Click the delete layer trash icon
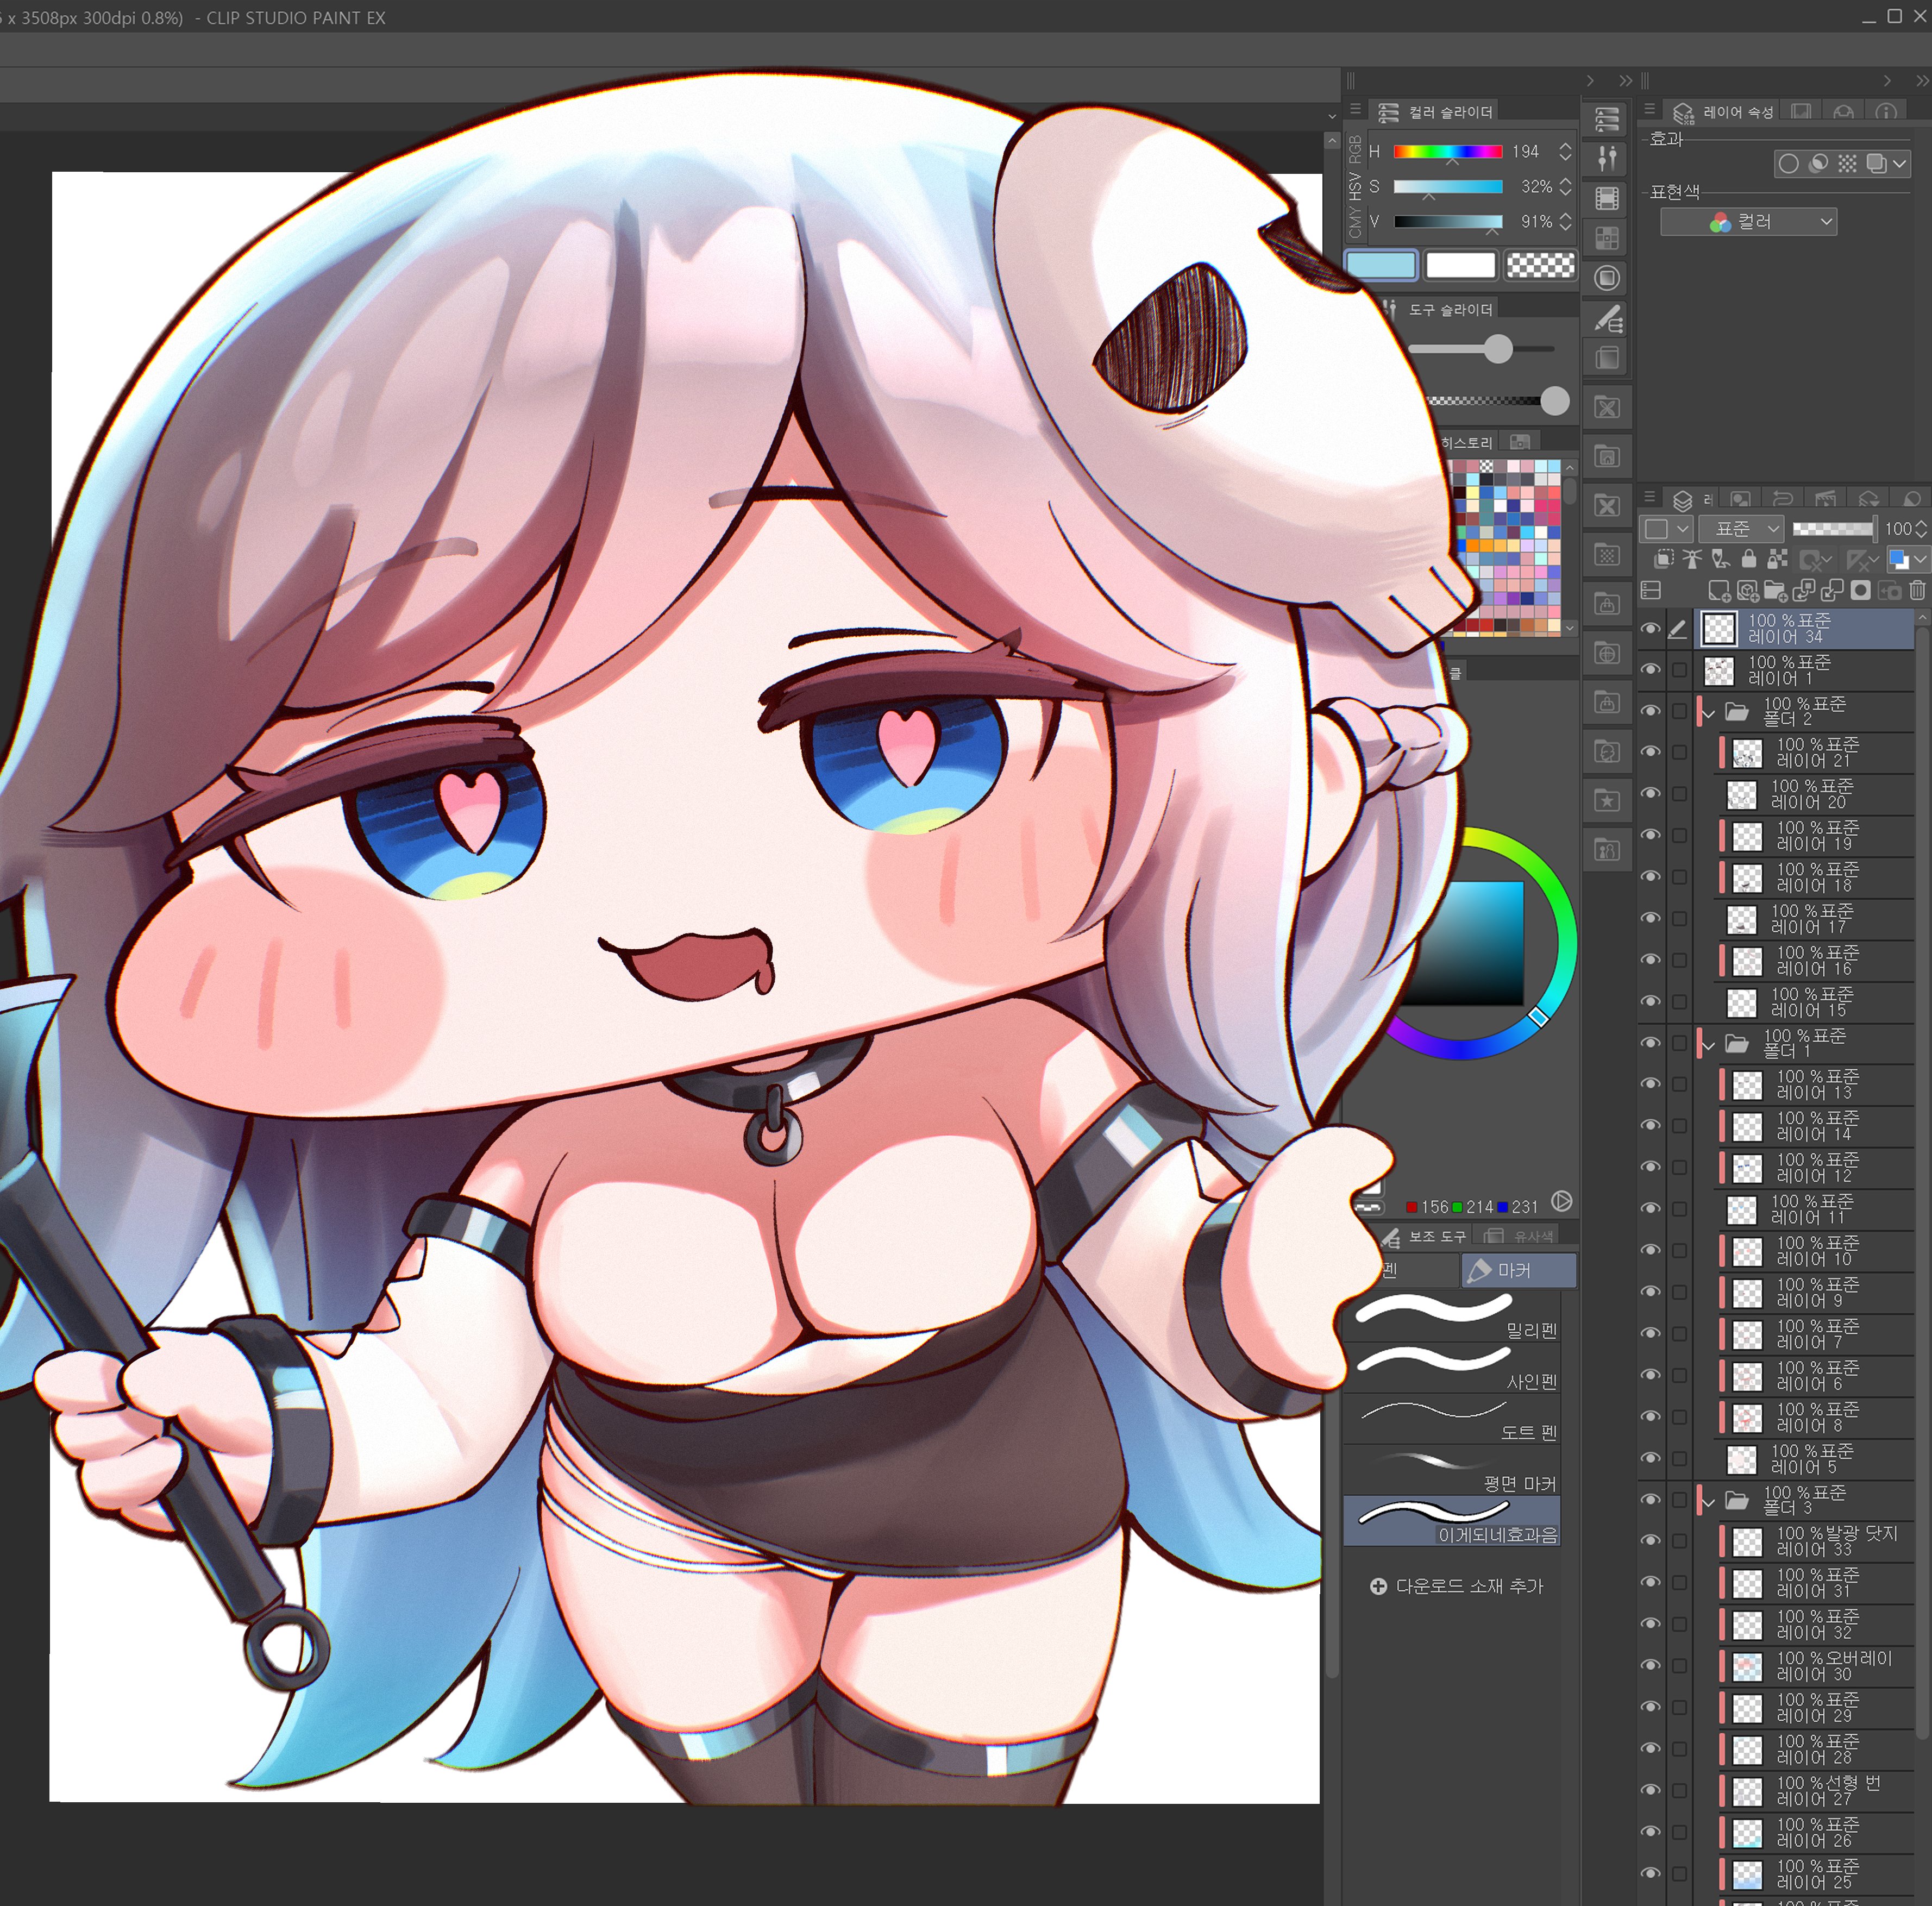1932x1906 pixels. pos(1917,591)
